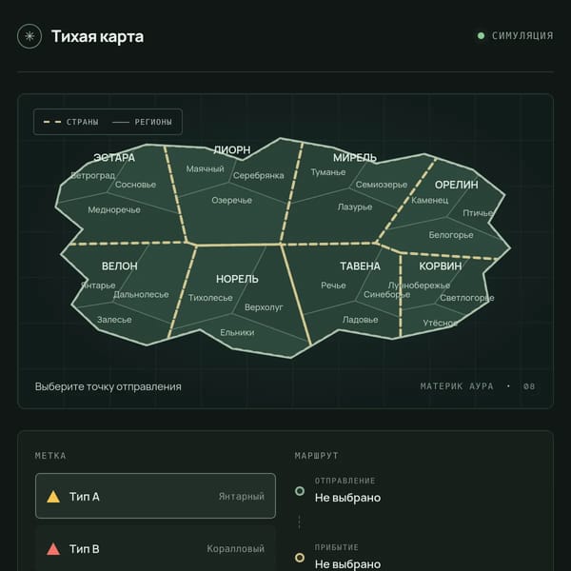
Task: Click the Симуляция status label
Action: coord(522,36)
